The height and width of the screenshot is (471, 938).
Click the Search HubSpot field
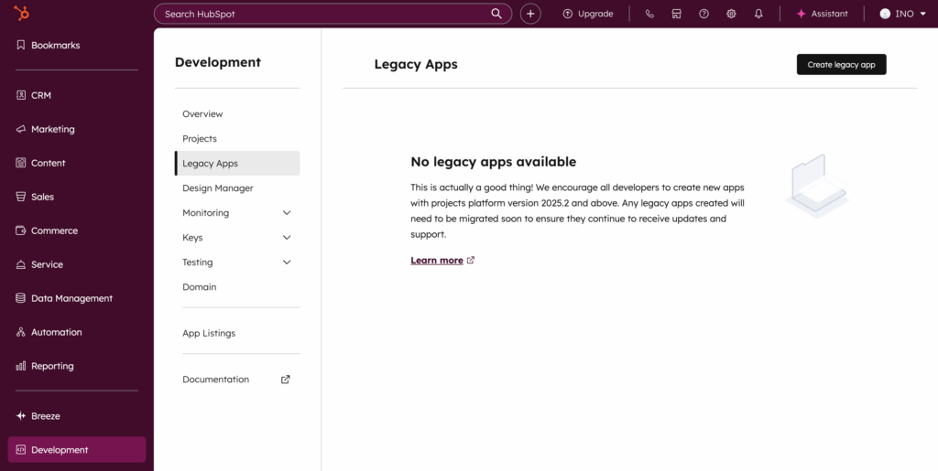point(321,14)
